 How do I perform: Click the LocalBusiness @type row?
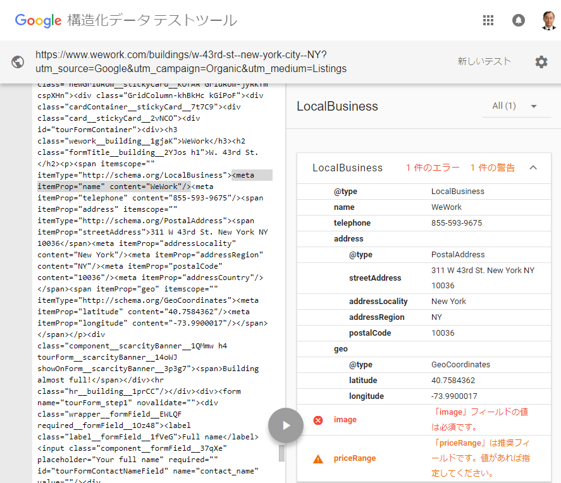[x=424, y=192]
